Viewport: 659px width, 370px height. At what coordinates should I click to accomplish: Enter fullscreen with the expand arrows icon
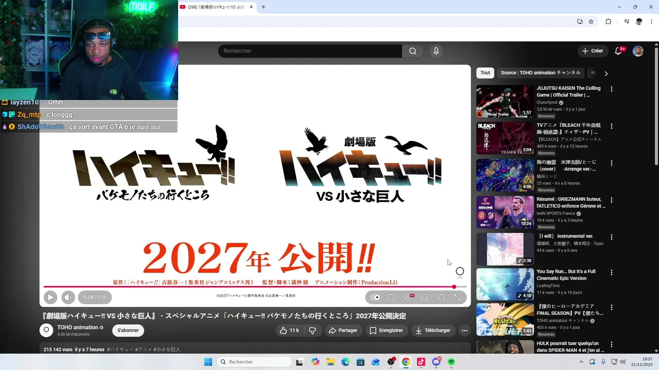coord(457,297)
